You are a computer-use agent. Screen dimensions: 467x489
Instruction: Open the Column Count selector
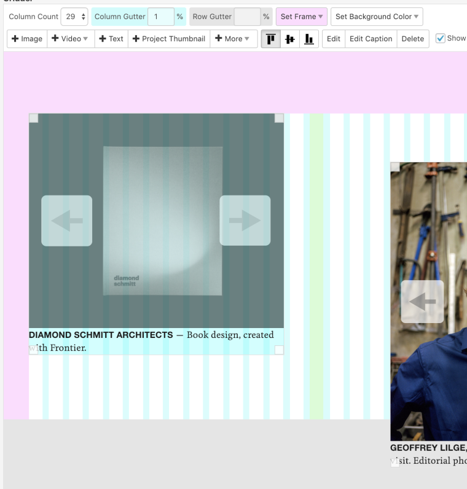click(x=74, y=17)
